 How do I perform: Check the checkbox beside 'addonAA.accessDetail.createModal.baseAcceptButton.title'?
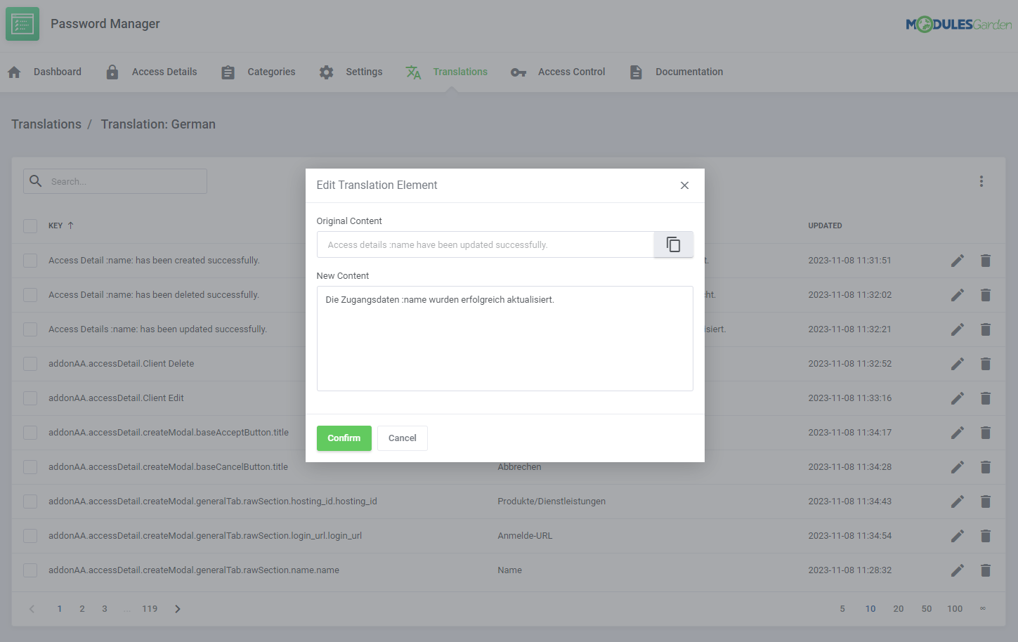tap(30, 432)
